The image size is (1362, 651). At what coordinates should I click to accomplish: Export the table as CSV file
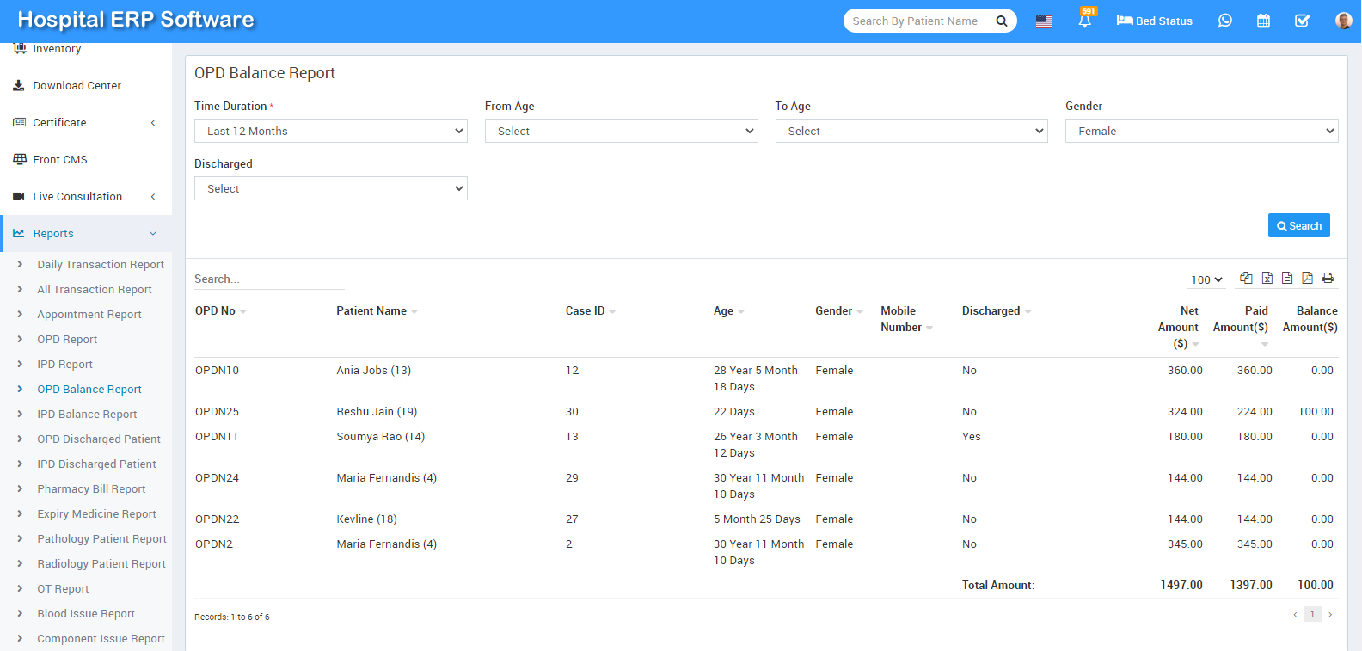[x=1287, y=278]
